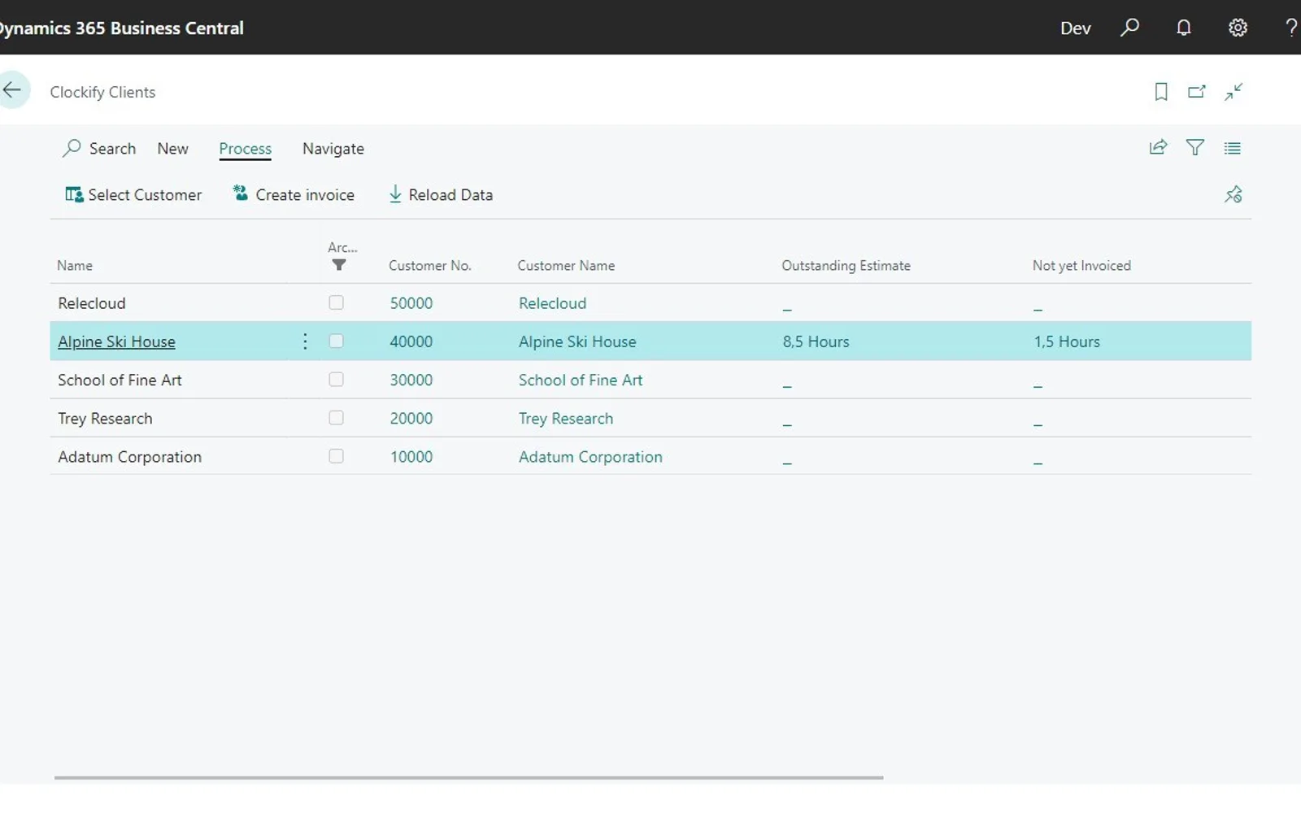Image resolution: width=1301 pixels, height=813 pixels.
Task: Sort by the Name column header
Action: tap(75, 266)
